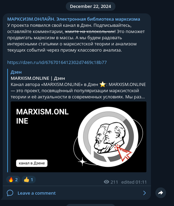The width and height of the screenshot is (174, 206).
Task: Click the Marx and Lenin round logo
Action: click(108, 137)
